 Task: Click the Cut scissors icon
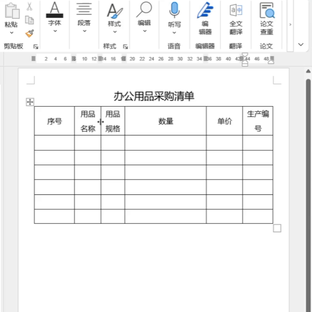pyautogui.click(x=29, y=6)
